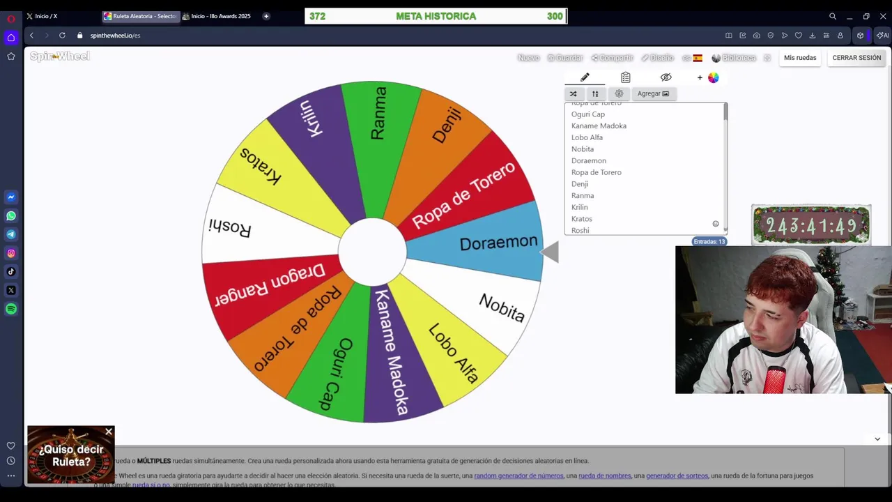Close the ¿Quiso decir Ruleta? ad
The height and width of the screenshot is (502, 892).
coord(109,432)
